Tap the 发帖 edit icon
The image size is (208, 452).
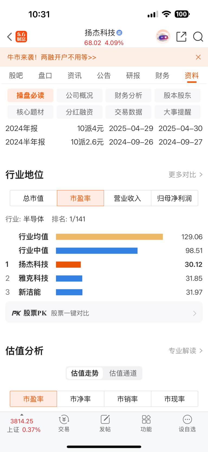(105, 420)
